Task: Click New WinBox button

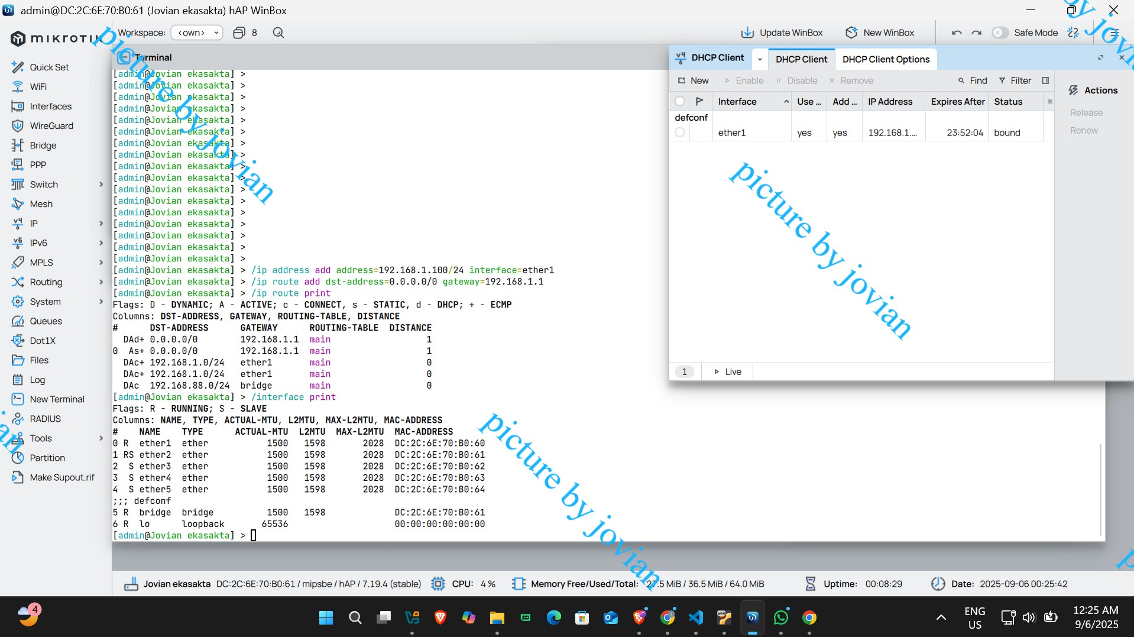Action: click(x=880, y=33)
